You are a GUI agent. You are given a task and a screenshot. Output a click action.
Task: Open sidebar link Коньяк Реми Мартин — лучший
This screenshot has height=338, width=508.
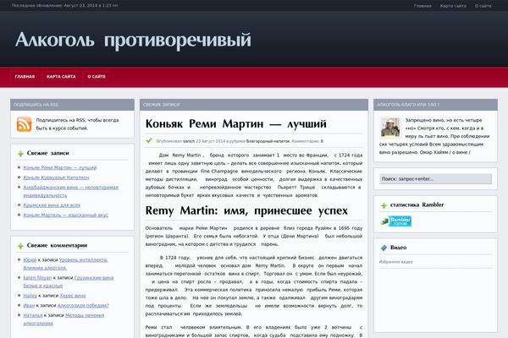point(60,167)
